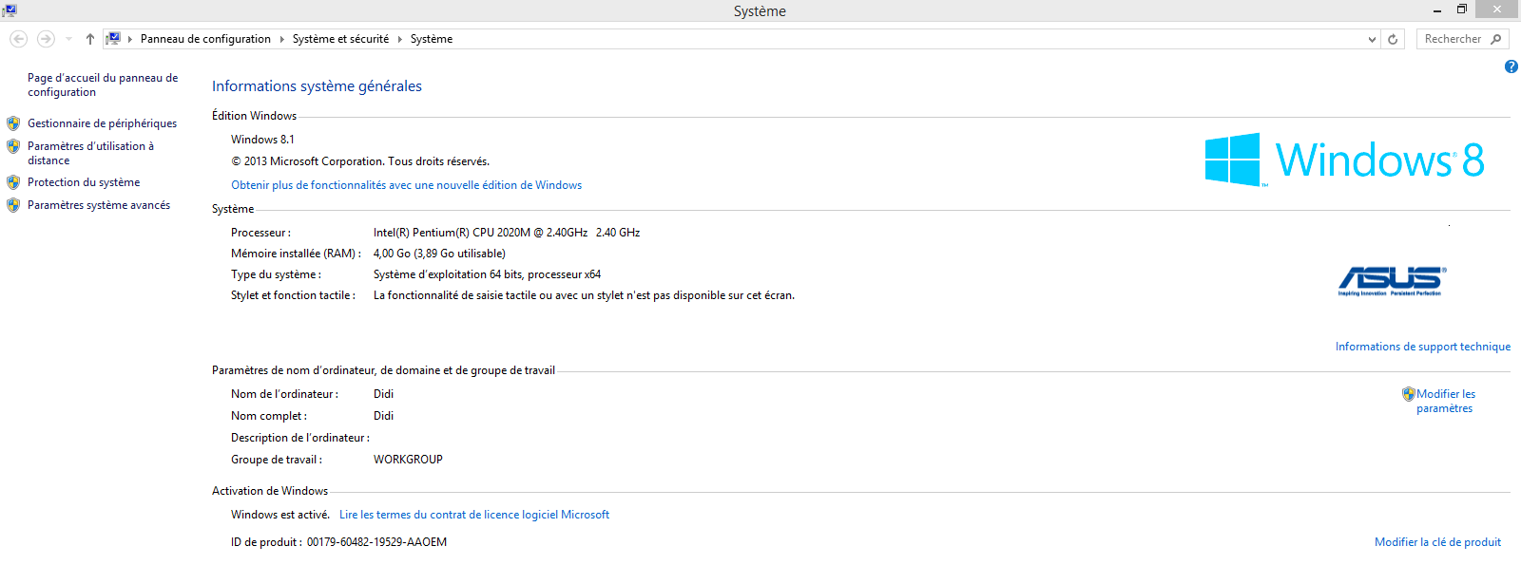The image size is (1521, 565).
Task: Click the computer icon in the address bar
Action: pyautogui.click(x=113, y=39)
